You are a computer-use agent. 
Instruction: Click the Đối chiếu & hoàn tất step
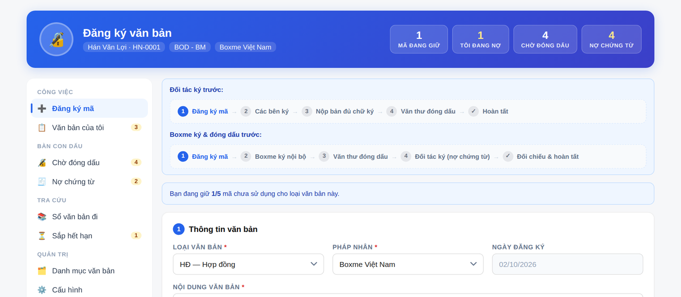tap(541, 156)
